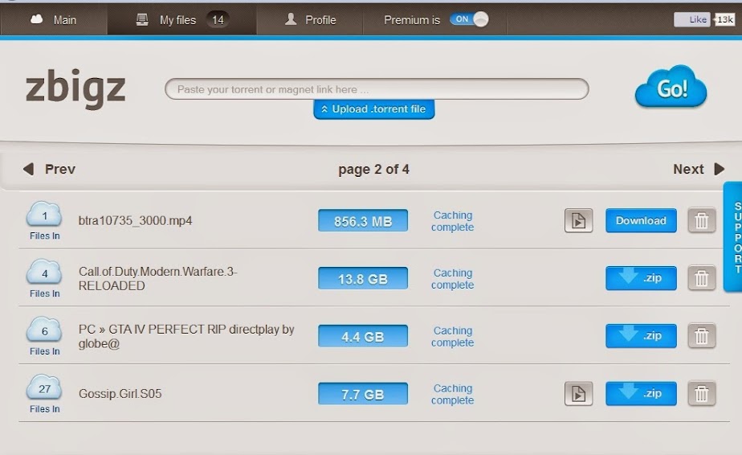Image resolution: width=742 pixels, height=455 pixels.
Task: Click the cloud icon on Main tab
Action: point(36,19)
